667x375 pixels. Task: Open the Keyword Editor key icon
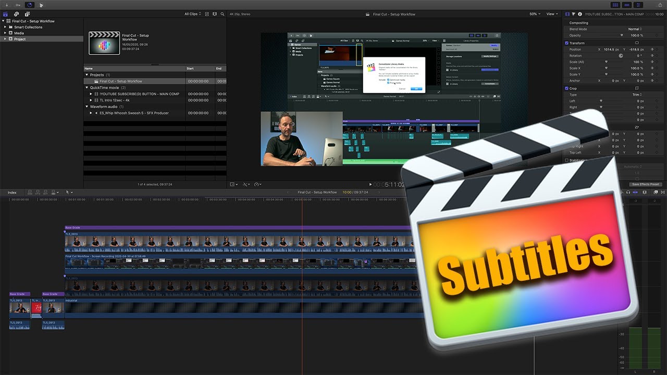point(19,5)
